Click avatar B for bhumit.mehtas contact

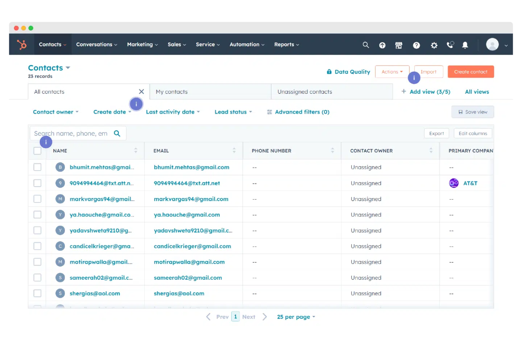(60, 167)
